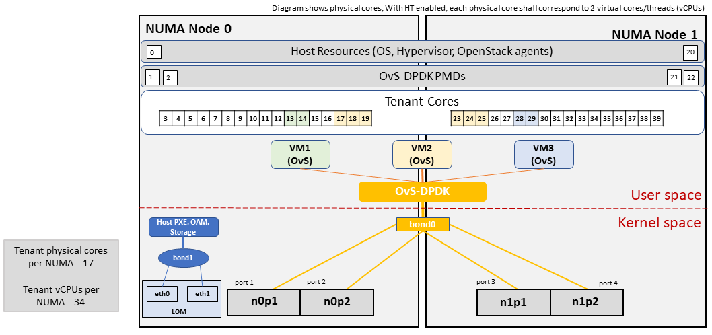
Task: Click the port 1 label
Action: pos(244,283)
